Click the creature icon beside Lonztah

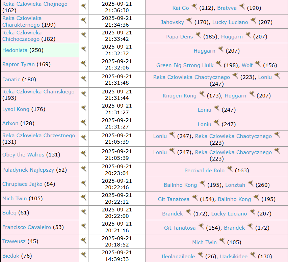point(251,184)
